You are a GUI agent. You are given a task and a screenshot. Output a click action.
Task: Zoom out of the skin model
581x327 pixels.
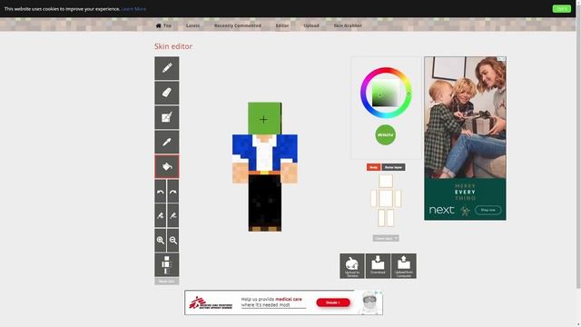tap(173, 240)
